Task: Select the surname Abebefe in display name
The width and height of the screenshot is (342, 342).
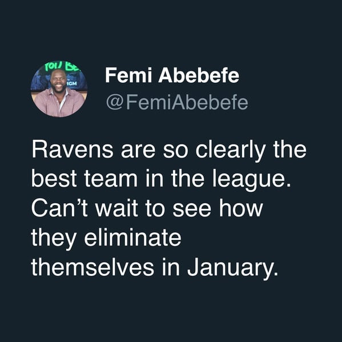Action: point(199,75)
